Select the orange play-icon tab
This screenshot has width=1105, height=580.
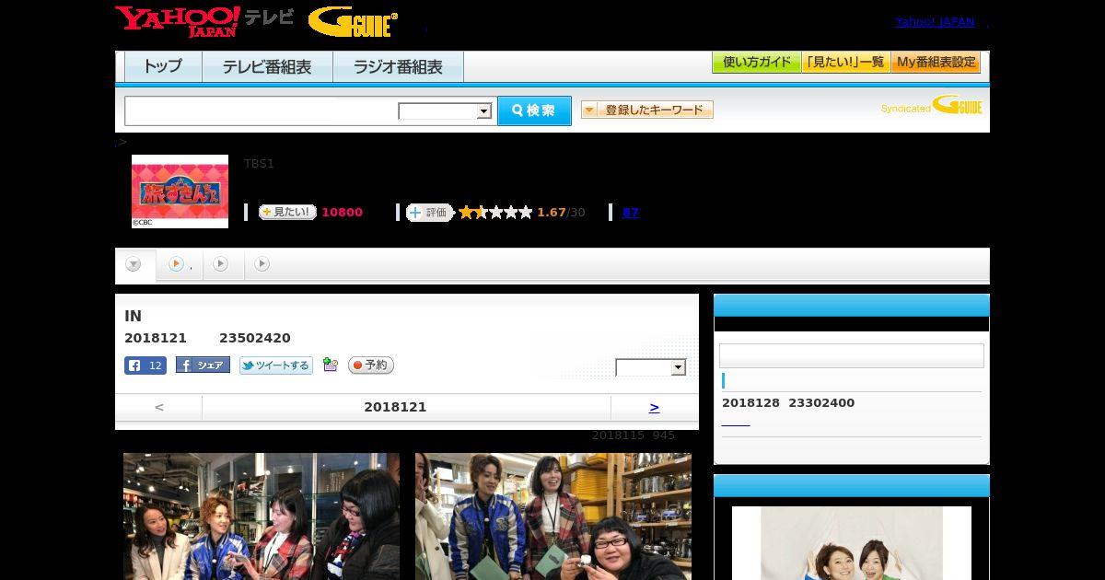[x=180, y=264]
